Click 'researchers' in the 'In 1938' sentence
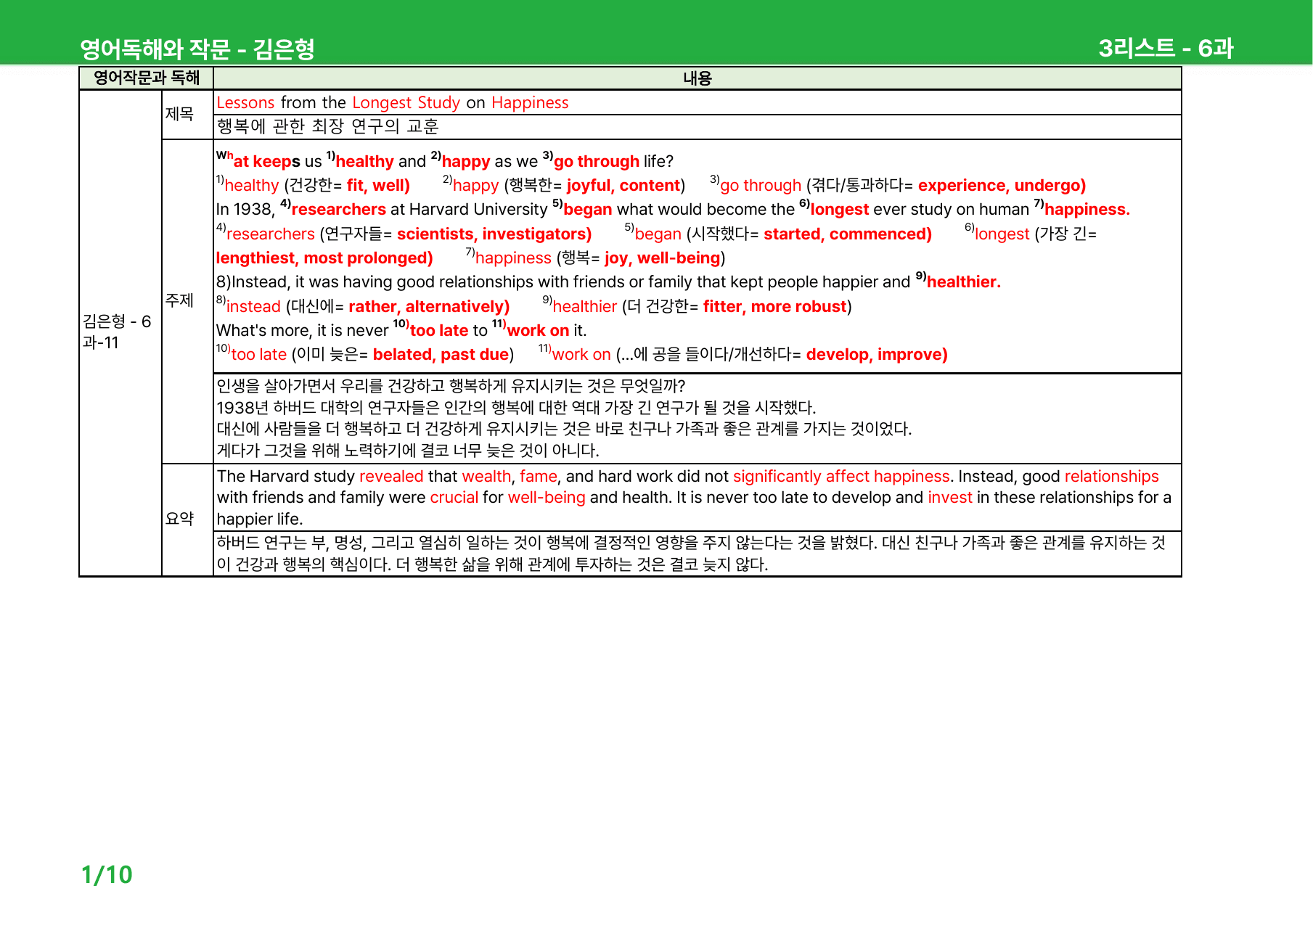This screenshot has height=928, width=1313. [338, 210]
